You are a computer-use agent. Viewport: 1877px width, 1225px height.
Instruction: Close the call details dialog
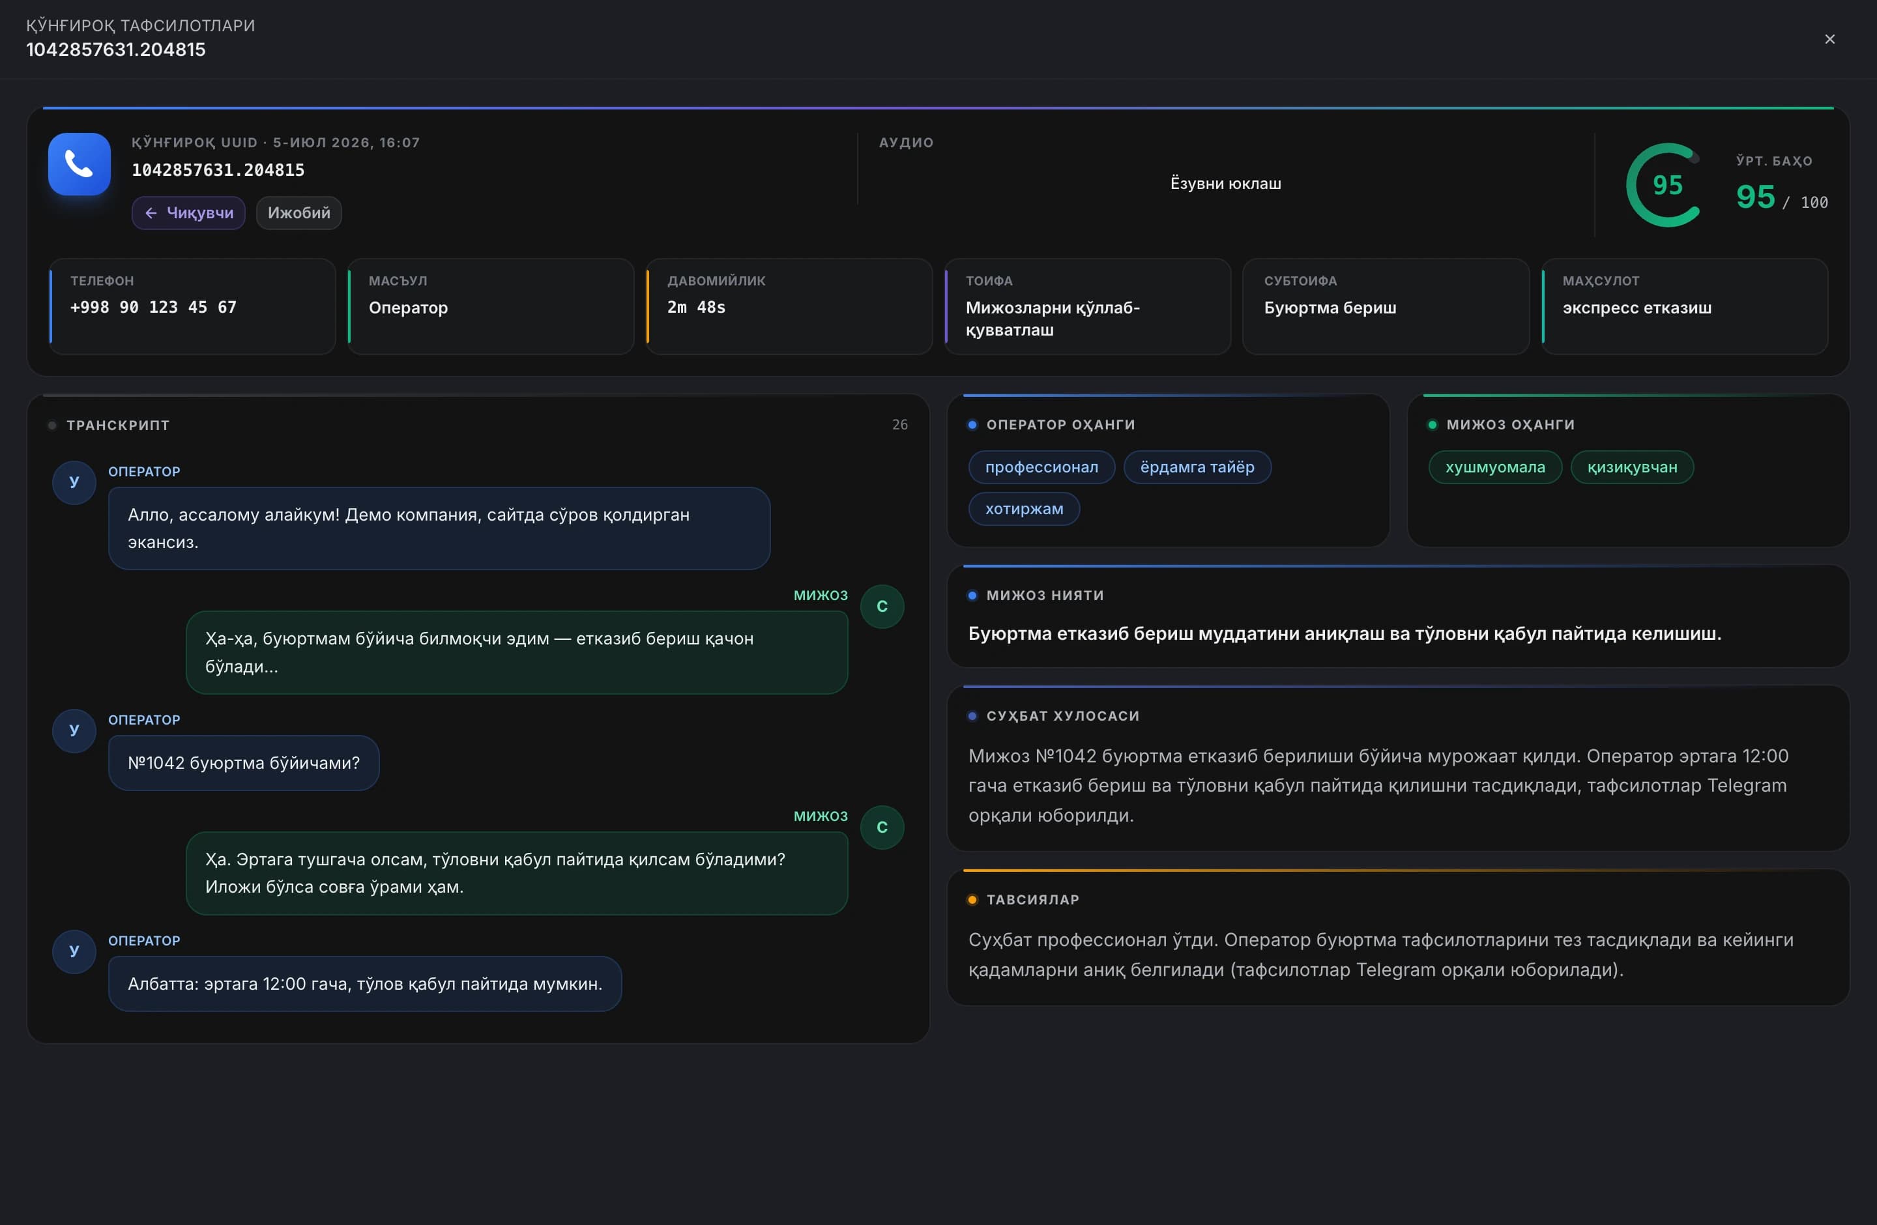1829,39
